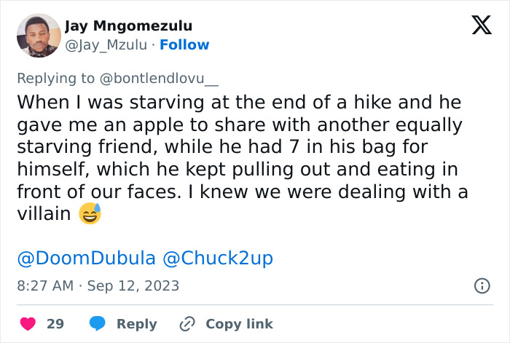The height and width of the screenshot is (343, 510).
Task: Click the 29 likes count
Action: [x=55, y=324]
